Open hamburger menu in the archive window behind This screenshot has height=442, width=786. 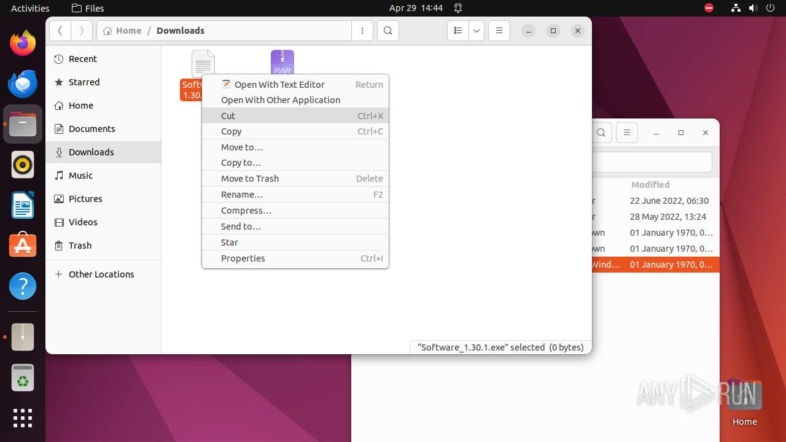tap(627, 133)
